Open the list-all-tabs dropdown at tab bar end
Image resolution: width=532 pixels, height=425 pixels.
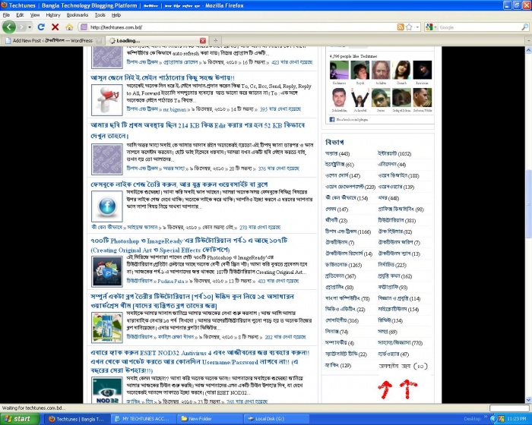527,41
